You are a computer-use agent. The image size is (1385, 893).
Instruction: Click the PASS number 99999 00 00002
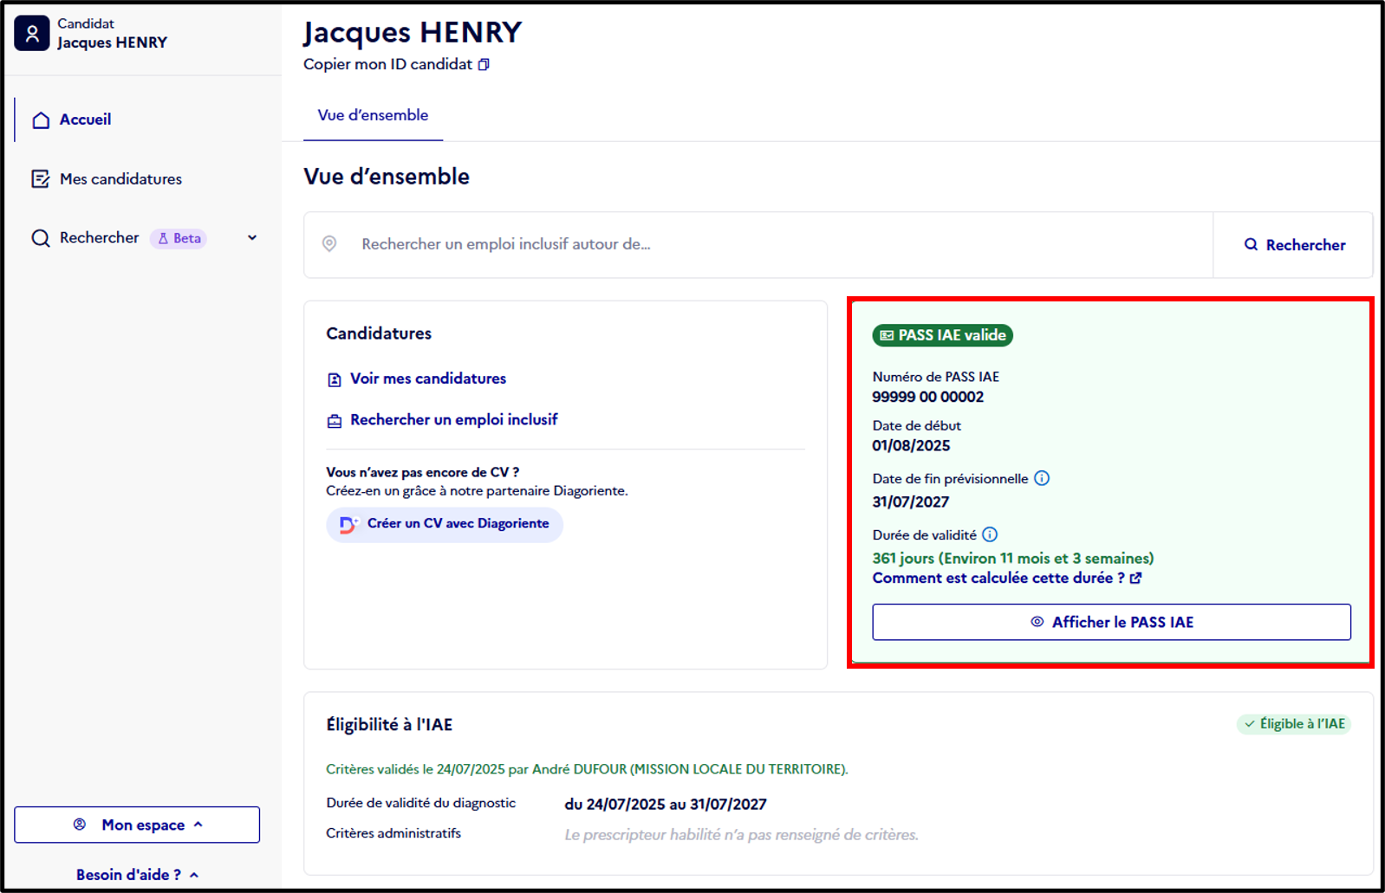pyautogui.click(x=928, y=397)
